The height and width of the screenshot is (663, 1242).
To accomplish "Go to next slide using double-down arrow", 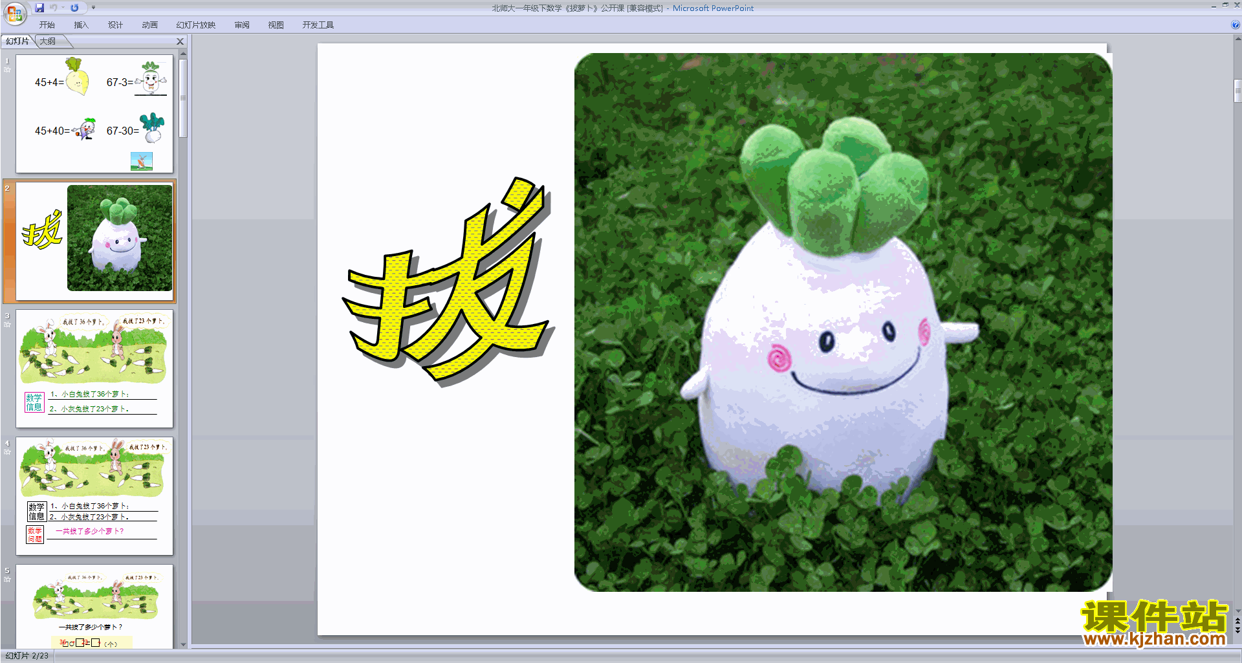I will click(1237, 630).
